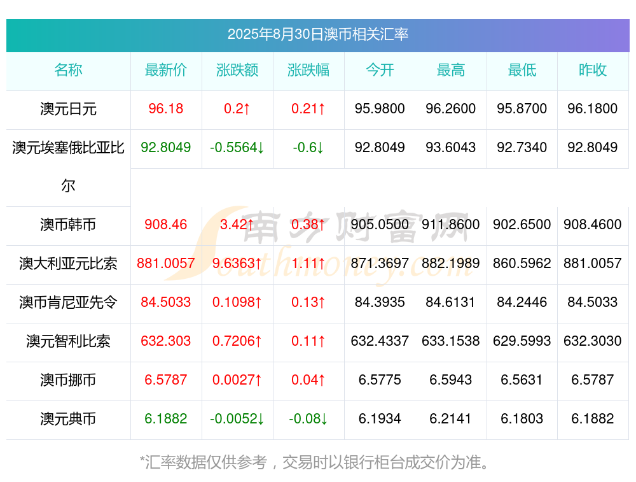Click change amount 9.6363↑

point(237,263)
